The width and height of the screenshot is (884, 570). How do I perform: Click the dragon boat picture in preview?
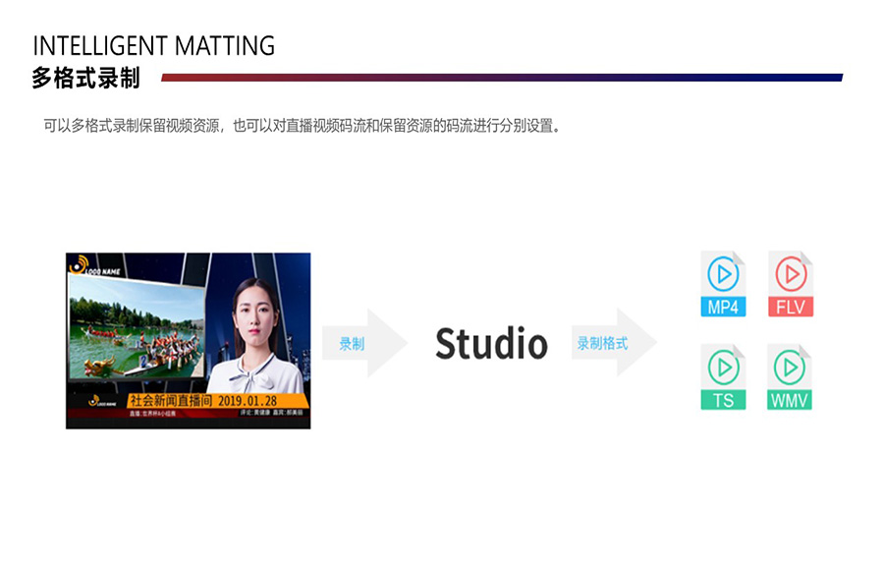pyautogui.click(x=137, y=327)
